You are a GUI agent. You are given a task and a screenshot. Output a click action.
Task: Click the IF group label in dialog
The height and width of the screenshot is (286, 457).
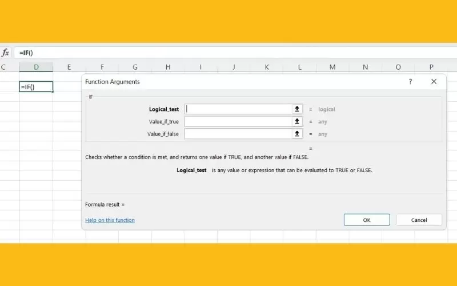91,97
